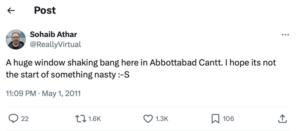View the 1.3K likes count
The height and width of the screenshot is (131, 297).
(162, 119)
